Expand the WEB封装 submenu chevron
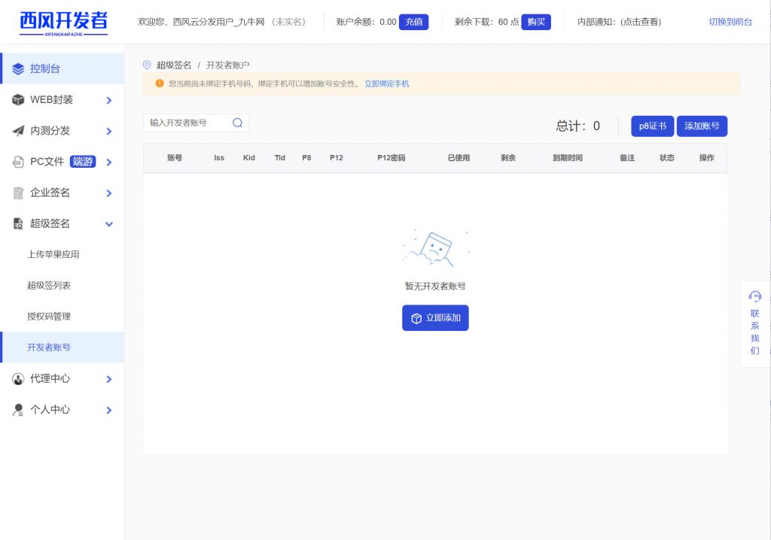The width and height of the screenshot is (771, 540). point(109,100)
